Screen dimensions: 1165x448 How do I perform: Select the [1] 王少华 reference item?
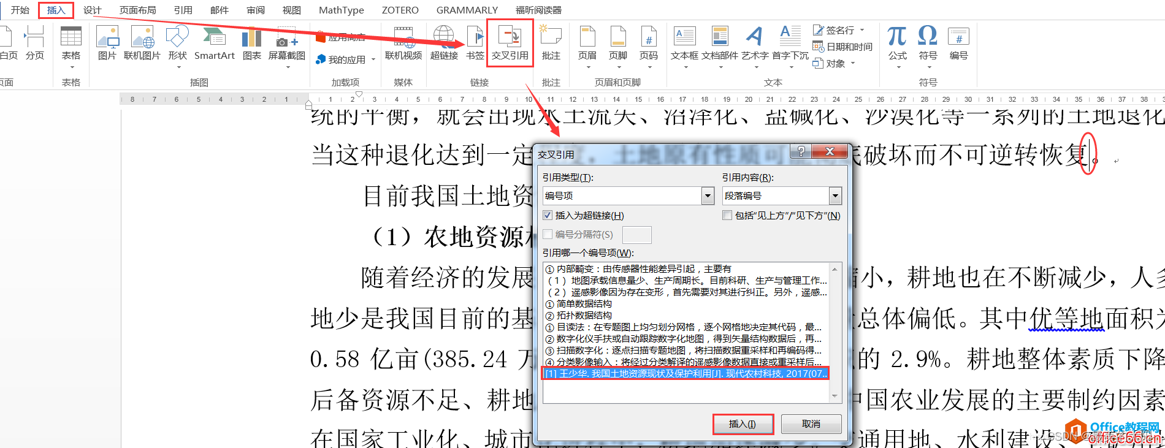[x=686, y=373]
